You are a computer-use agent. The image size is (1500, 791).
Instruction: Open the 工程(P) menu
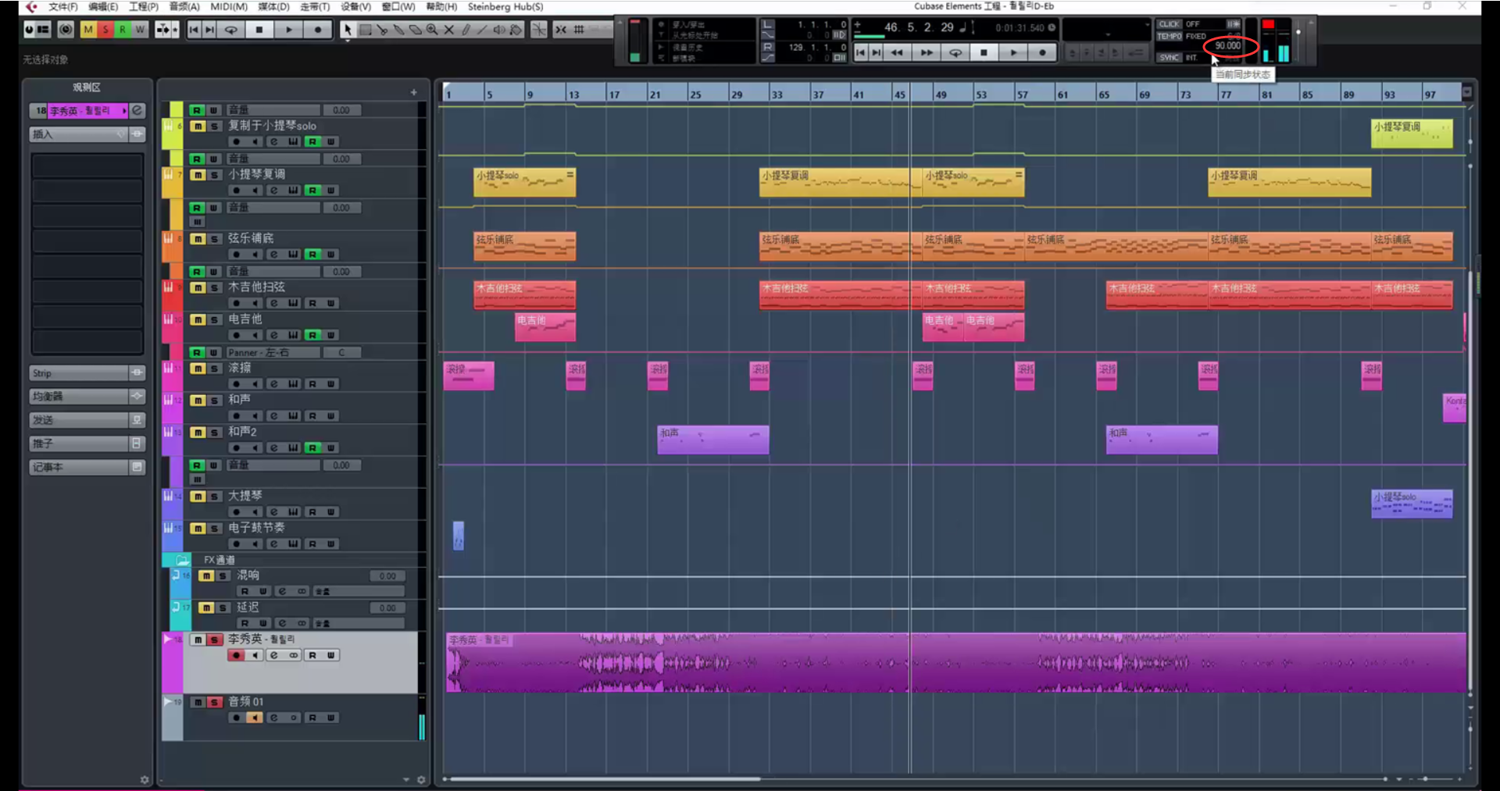pos(144,7)
